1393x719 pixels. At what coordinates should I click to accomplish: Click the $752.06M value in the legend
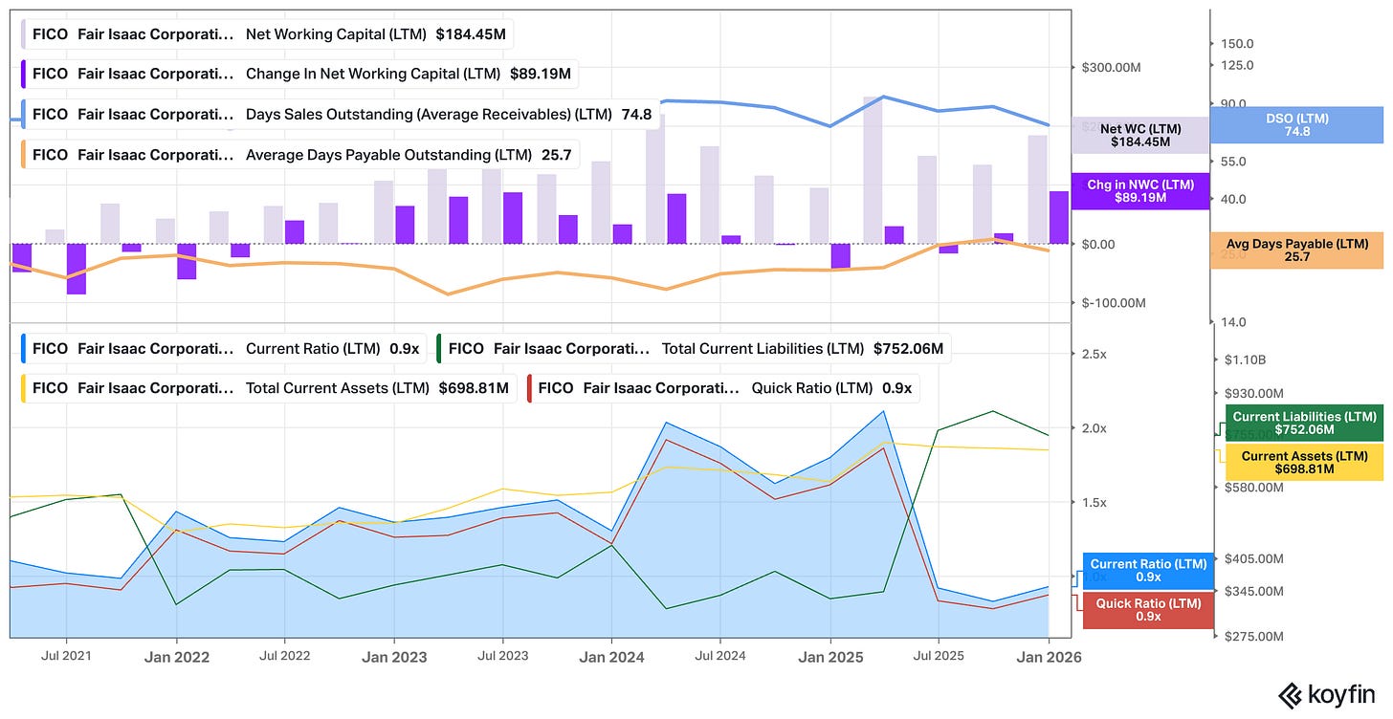[x=908, y=349]
